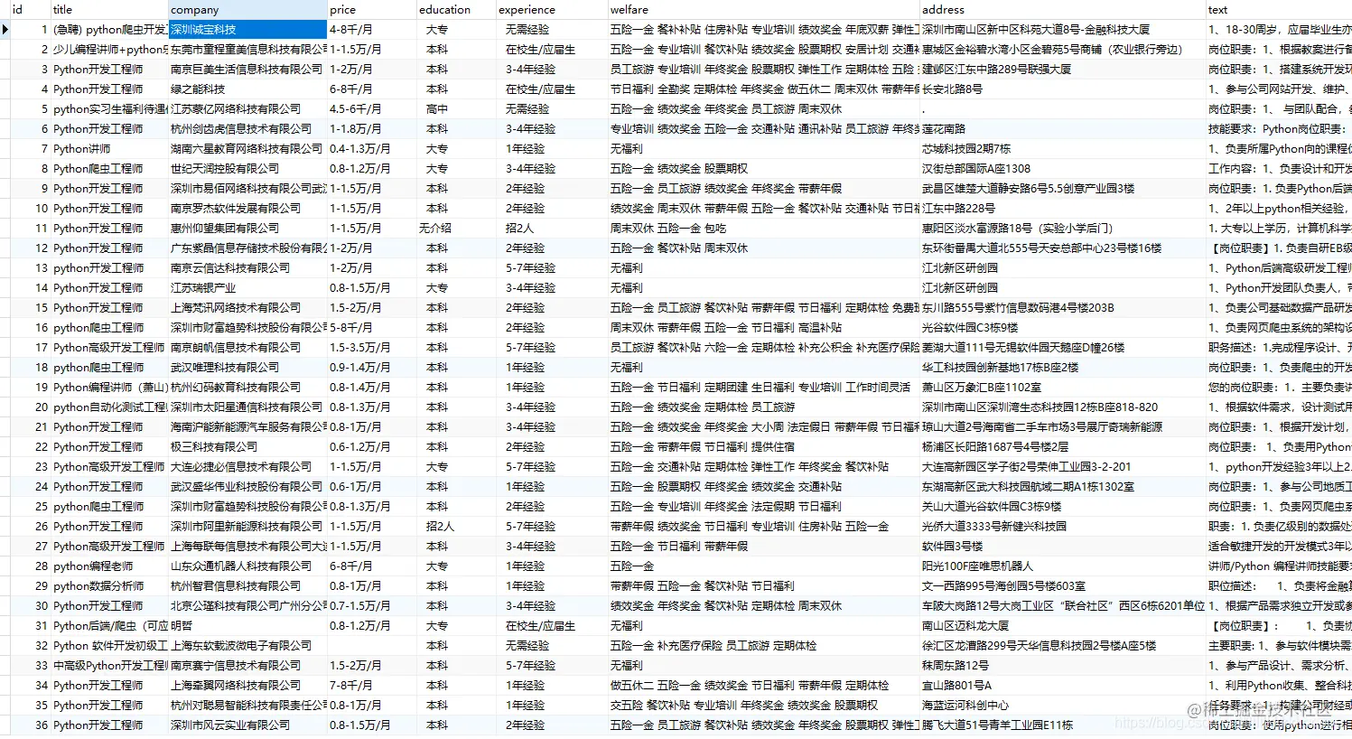Click the education cell 高中
The width and height of the screenshot is (1352, 739).
(x=456, y=109)
